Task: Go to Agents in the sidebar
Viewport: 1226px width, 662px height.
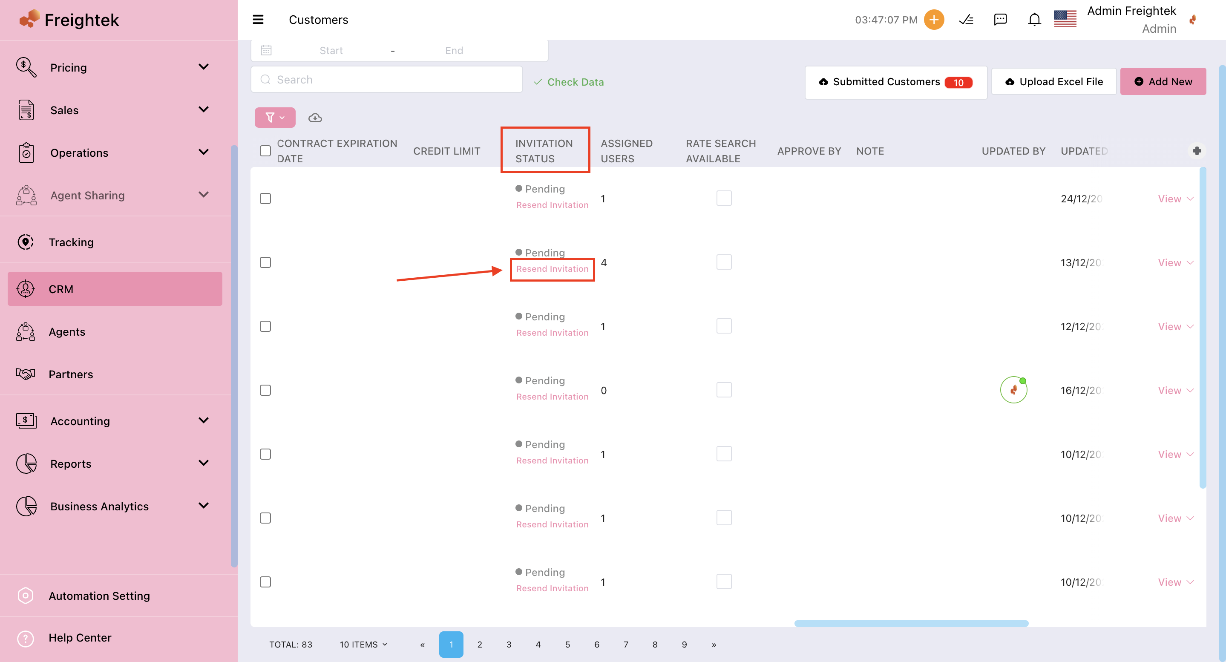Action: coord(66,332)
